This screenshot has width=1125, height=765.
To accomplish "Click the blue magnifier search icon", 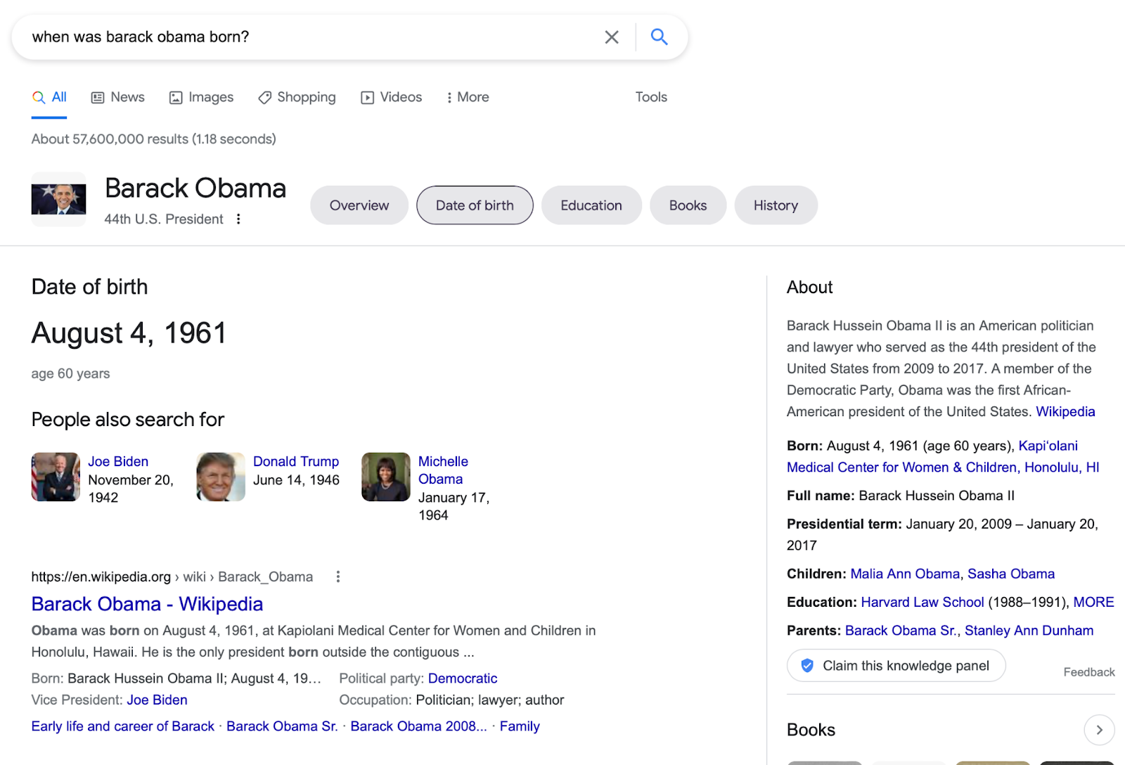I will [659, 37].
